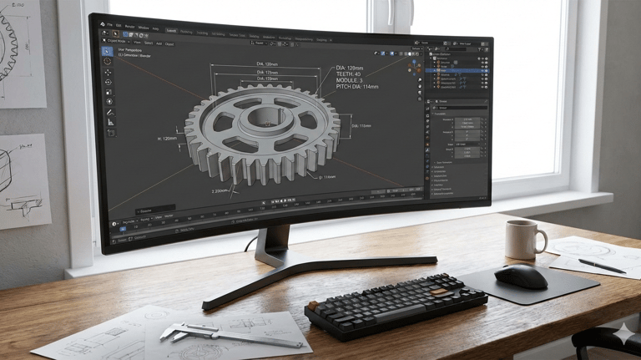Image resolution: width=641 pixels, height=360 pixels.
Task: Switch perspective/orthographic grid icon in the viewport
Action: [x=420, y=99]
